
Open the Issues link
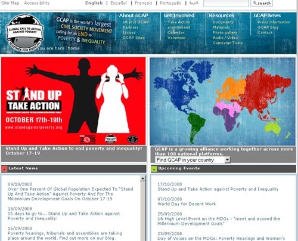point(129,32)
